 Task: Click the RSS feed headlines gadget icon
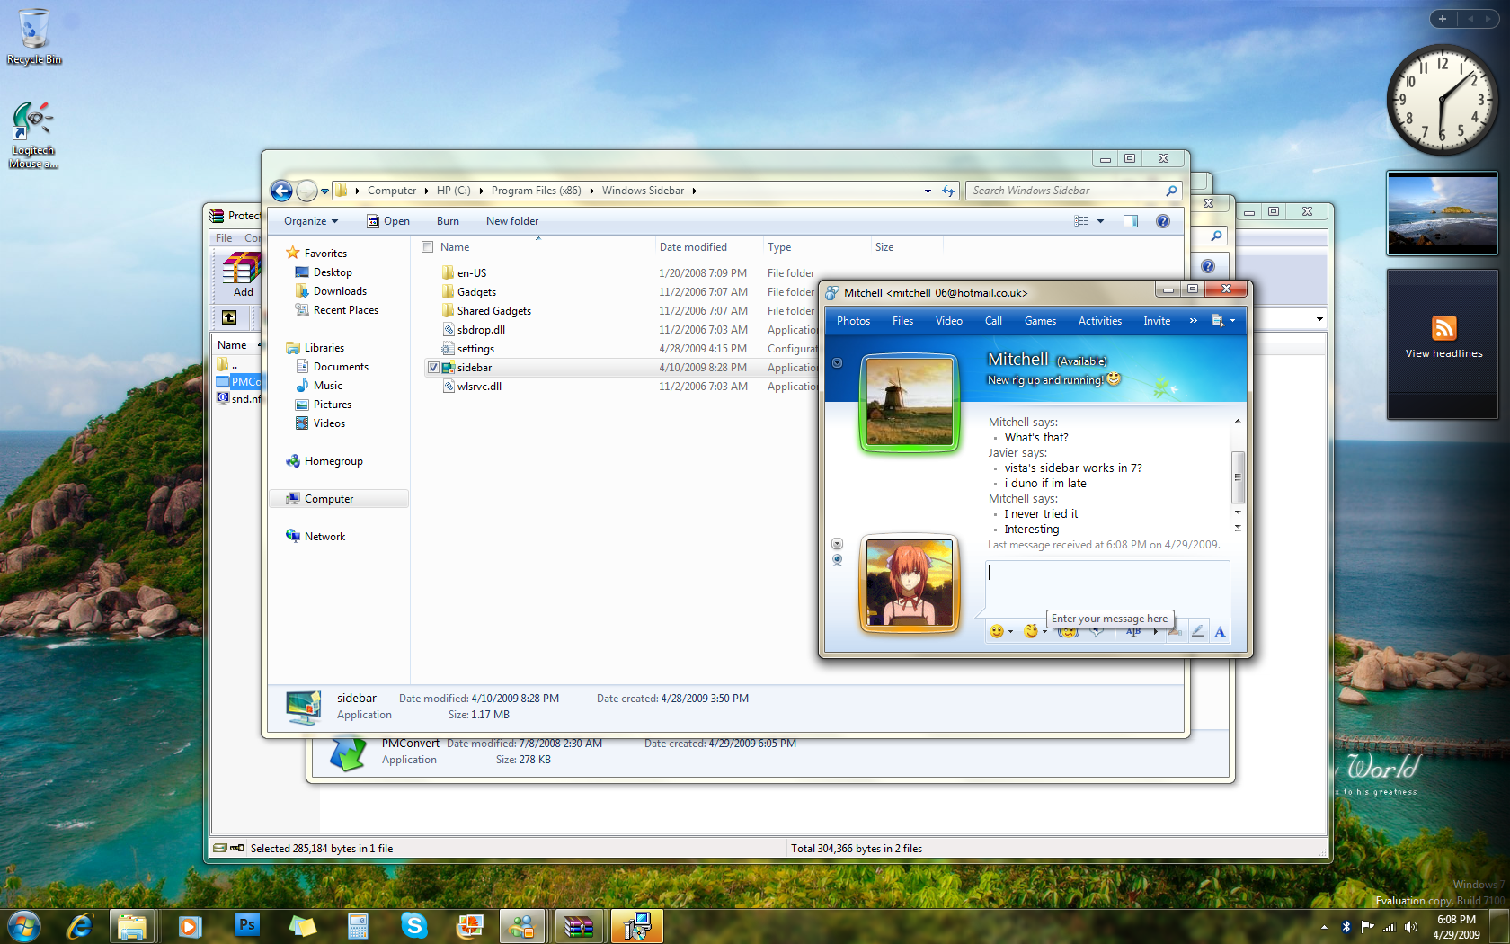1443,328
